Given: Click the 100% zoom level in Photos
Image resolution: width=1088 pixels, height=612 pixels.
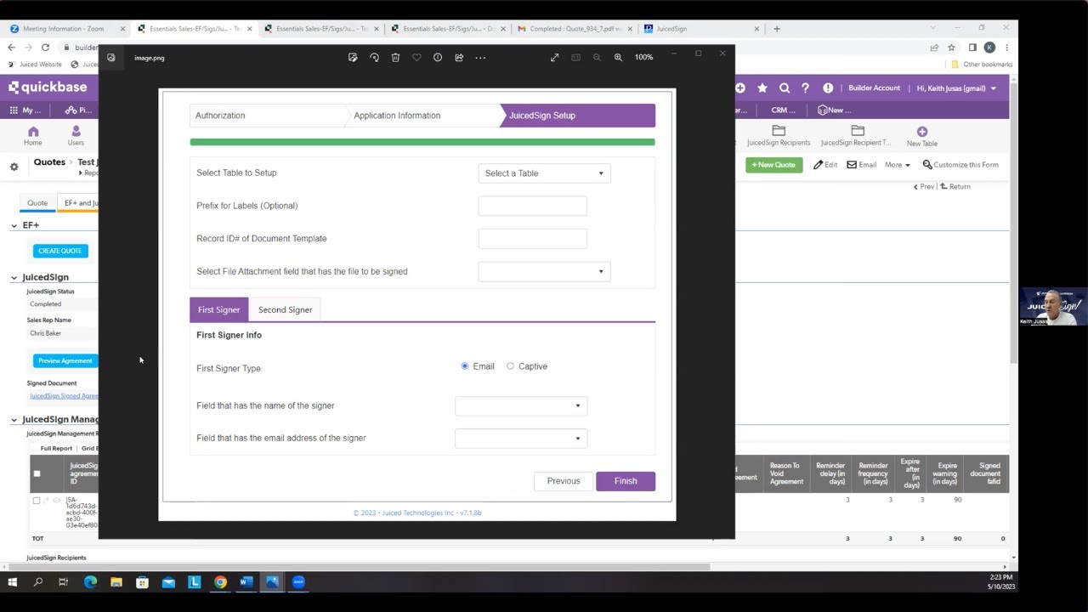Looking at the screenshot, I should coord(643,58).
